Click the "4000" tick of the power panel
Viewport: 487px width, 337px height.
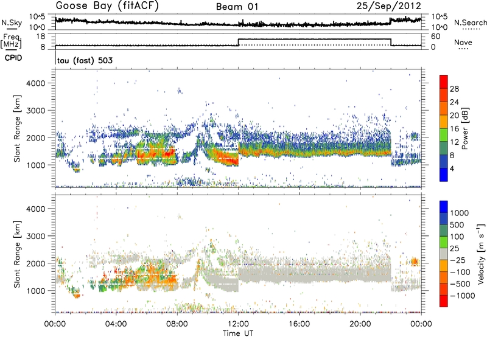[35, 83]
